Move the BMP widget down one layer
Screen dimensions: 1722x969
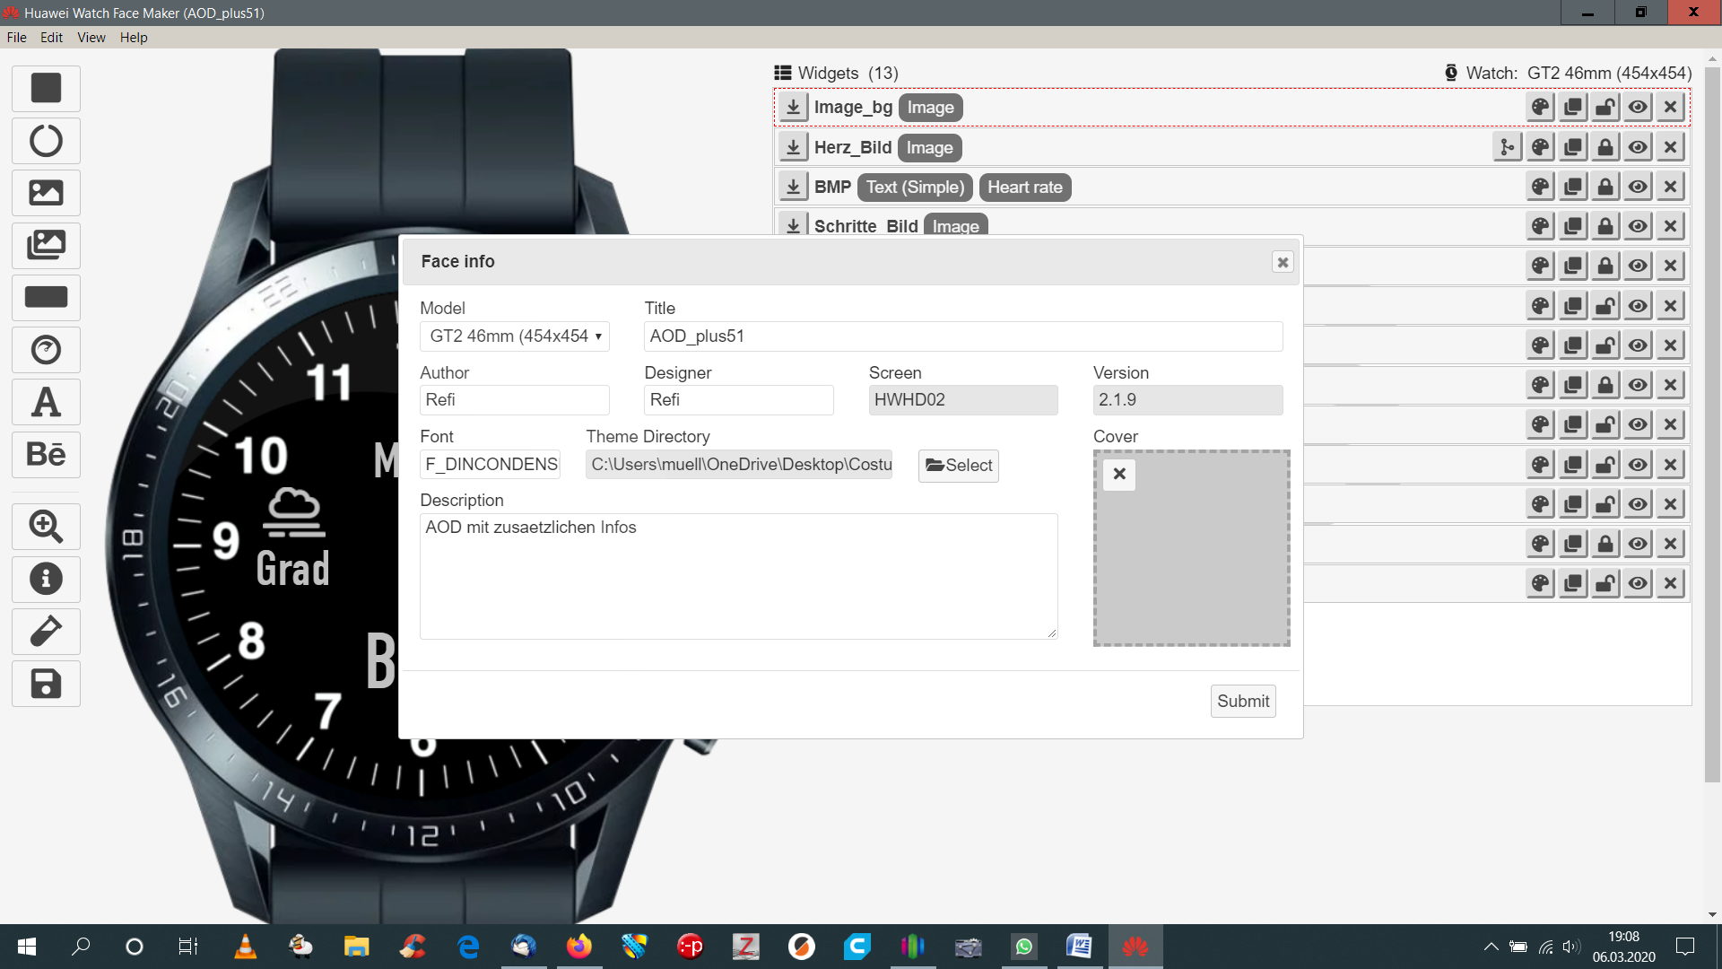click(x=793, y=187)
